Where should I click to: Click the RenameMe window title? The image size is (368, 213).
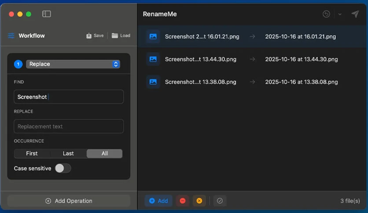(160, 14)
